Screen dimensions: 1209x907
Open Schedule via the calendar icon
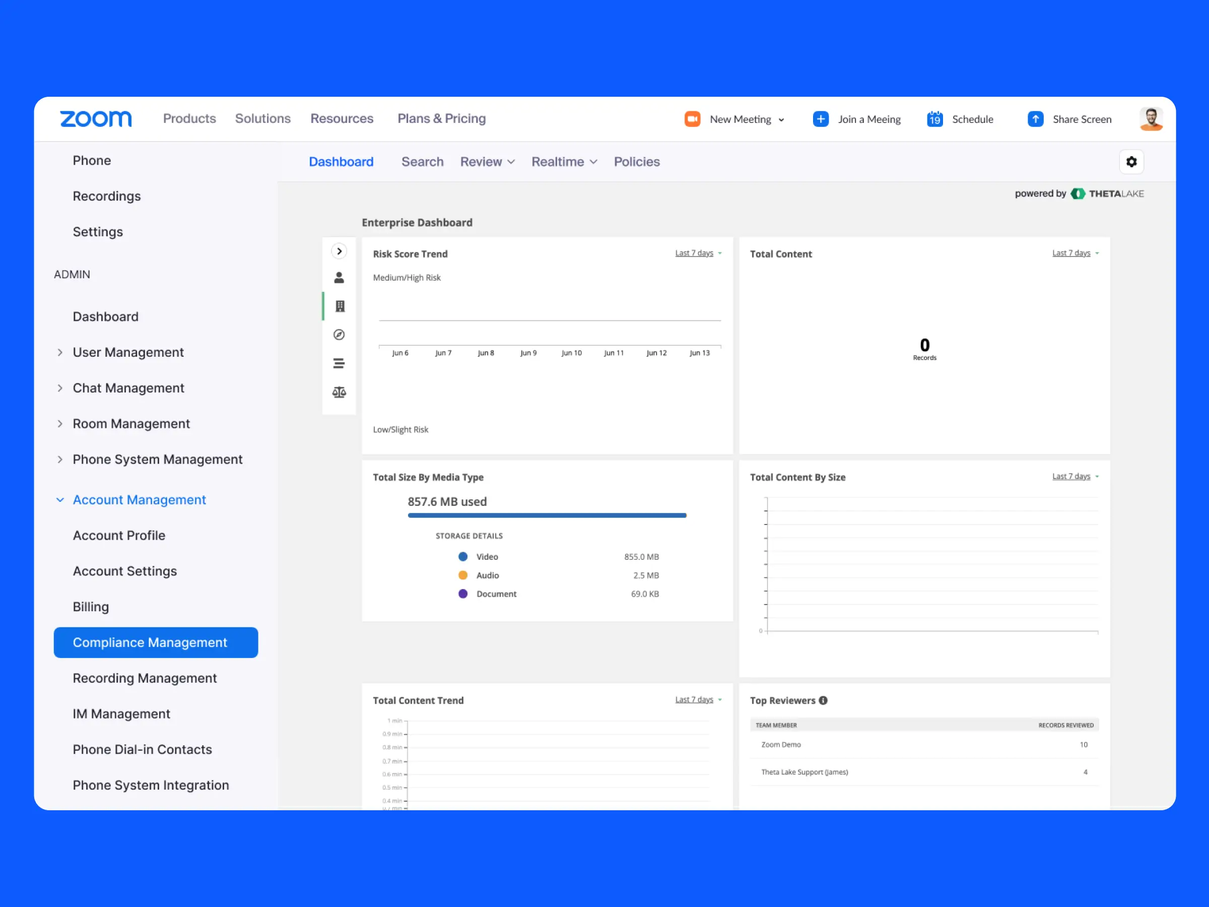click(934, 118)
